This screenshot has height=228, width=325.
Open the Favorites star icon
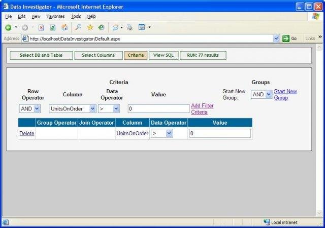click(90, 27)
